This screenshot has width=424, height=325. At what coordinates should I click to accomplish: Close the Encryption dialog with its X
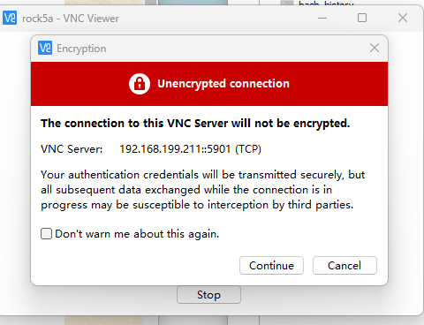coord(375,48)
